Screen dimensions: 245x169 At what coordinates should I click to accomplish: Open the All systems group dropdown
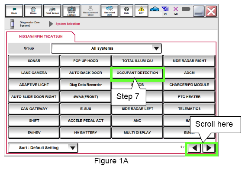point(106,48)
